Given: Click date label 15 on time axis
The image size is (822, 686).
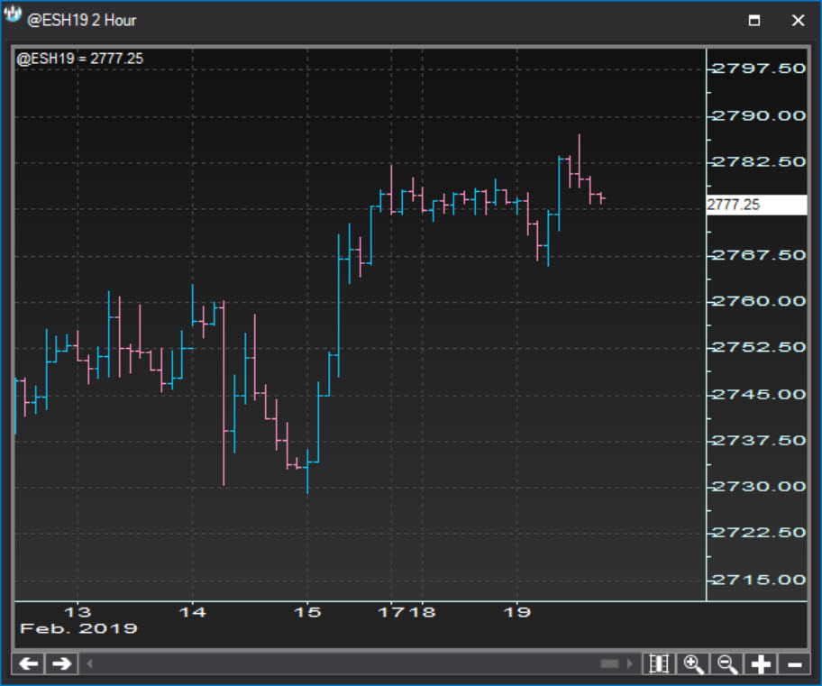Looking at the screenshot, I should point(307,612).
